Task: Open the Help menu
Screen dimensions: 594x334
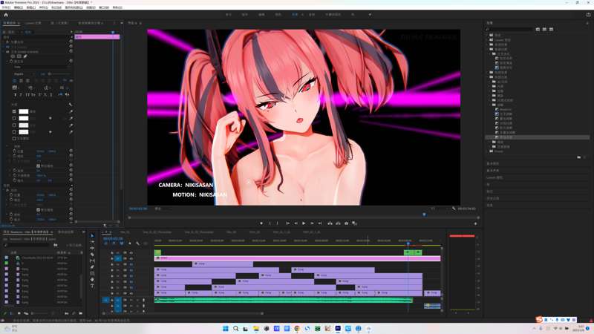Action: coord(117,7)
